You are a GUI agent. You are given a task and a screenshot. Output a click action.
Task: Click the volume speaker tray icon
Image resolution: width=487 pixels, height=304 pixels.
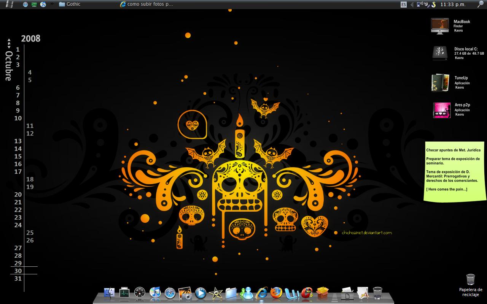coord(427,5)
